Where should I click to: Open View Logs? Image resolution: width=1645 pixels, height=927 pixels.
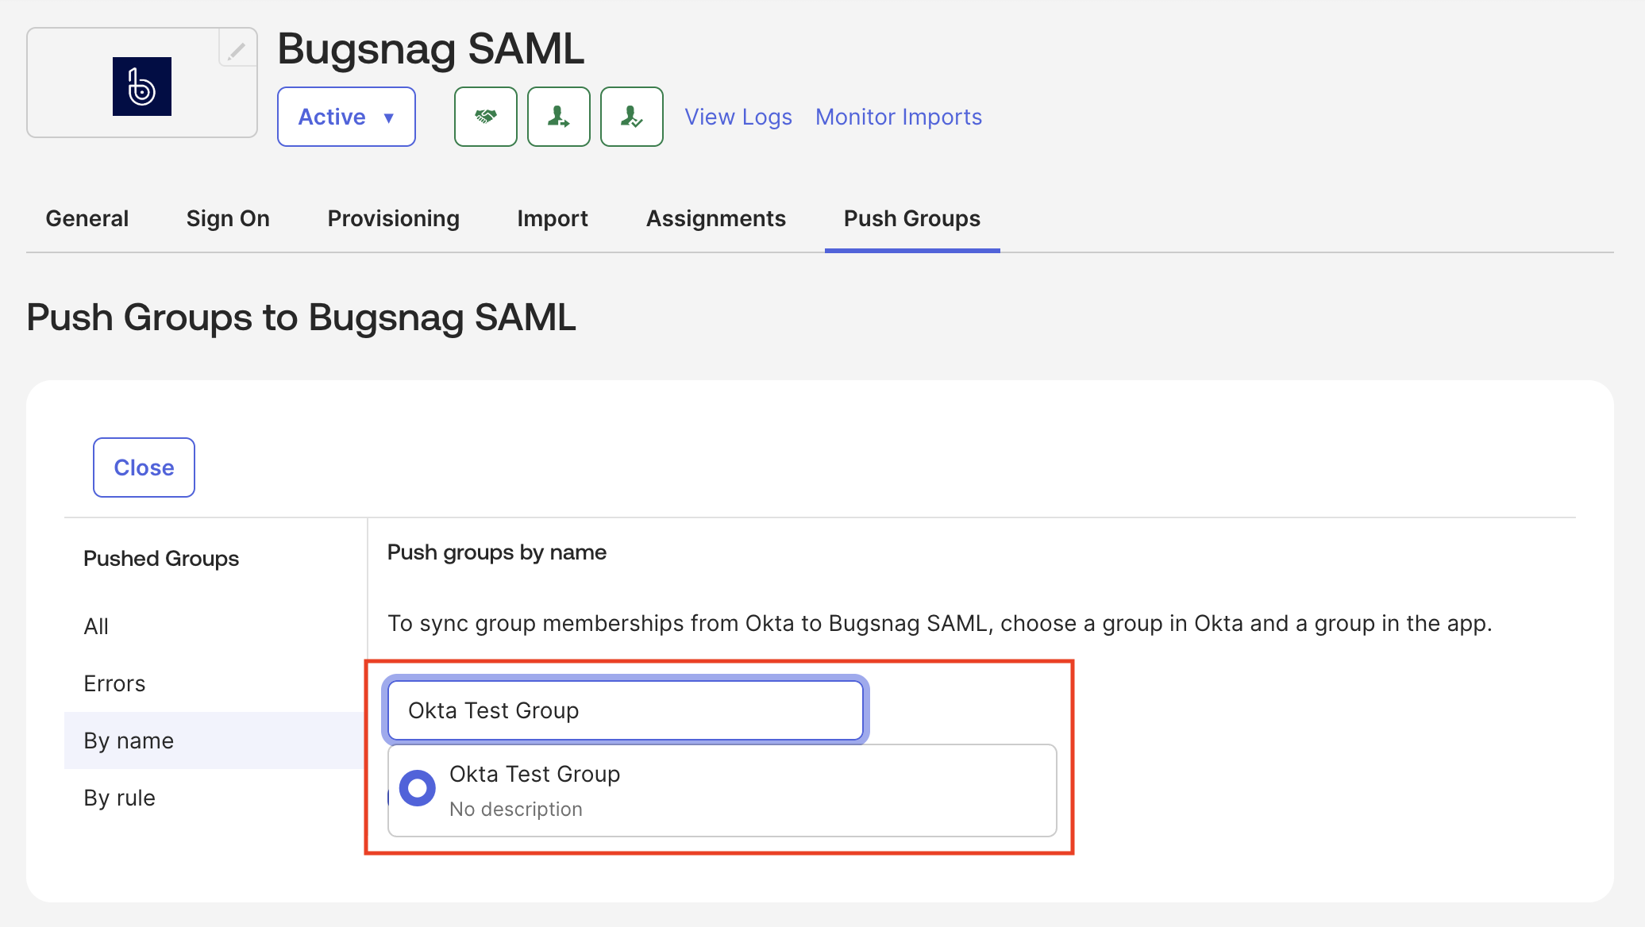coord(737,117)
